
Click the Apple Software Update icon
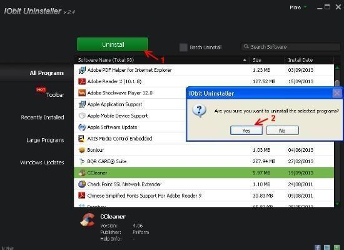point(82,127)
